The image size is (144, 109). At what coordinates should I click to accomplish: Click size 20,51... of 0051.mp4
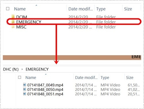coord(134,94)
